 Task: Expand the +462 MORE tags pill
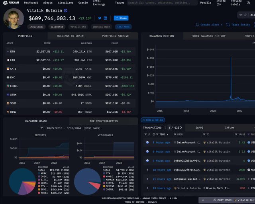coord(123,27)
